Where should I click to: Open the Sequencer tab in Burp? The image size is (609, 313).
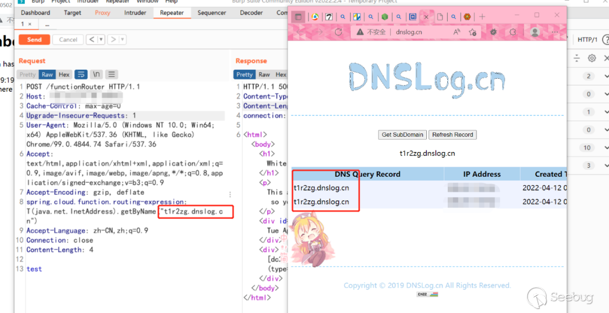211,13
